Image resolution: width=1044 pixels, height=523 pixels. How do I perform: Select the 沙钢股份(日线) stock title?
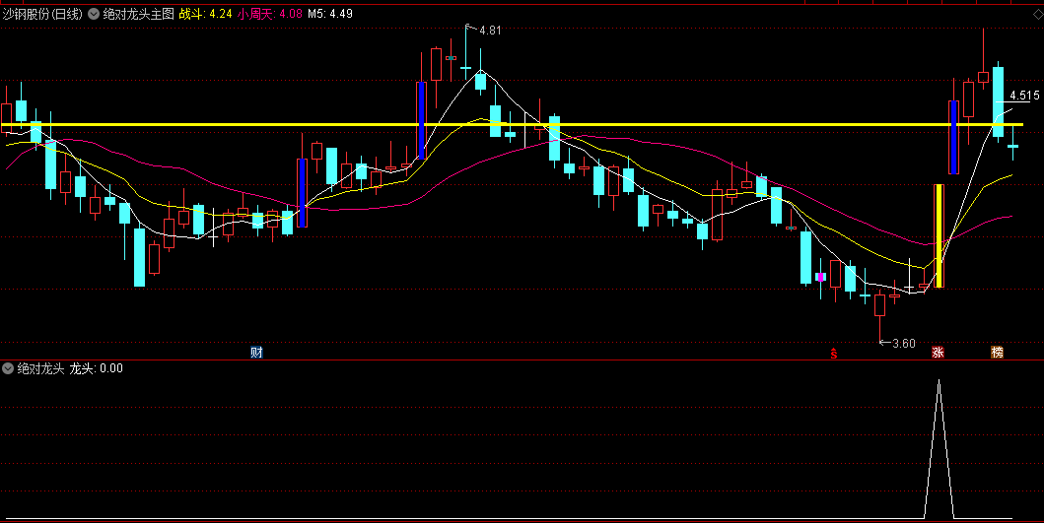(x=42, y=14)
